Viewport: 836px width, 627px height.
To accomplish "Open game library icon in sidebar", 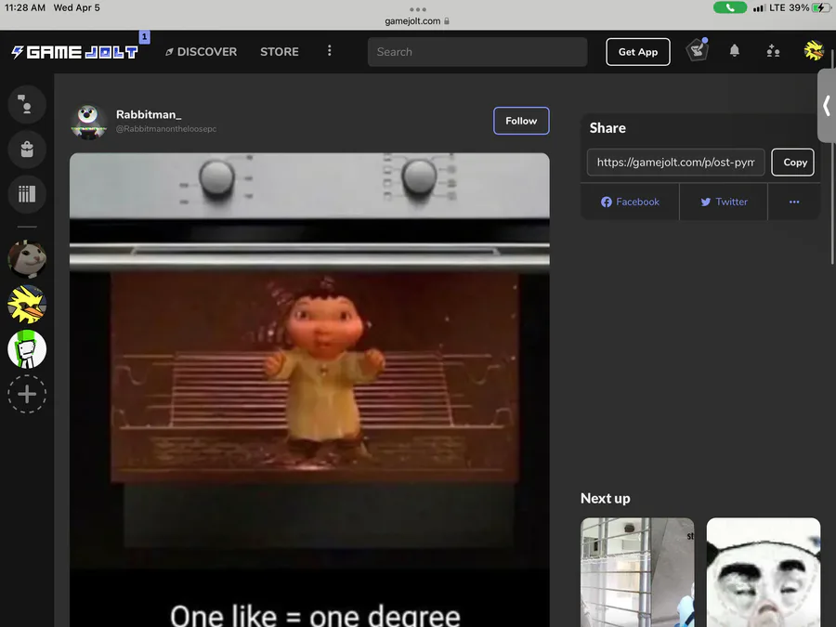I will (27, 194).
